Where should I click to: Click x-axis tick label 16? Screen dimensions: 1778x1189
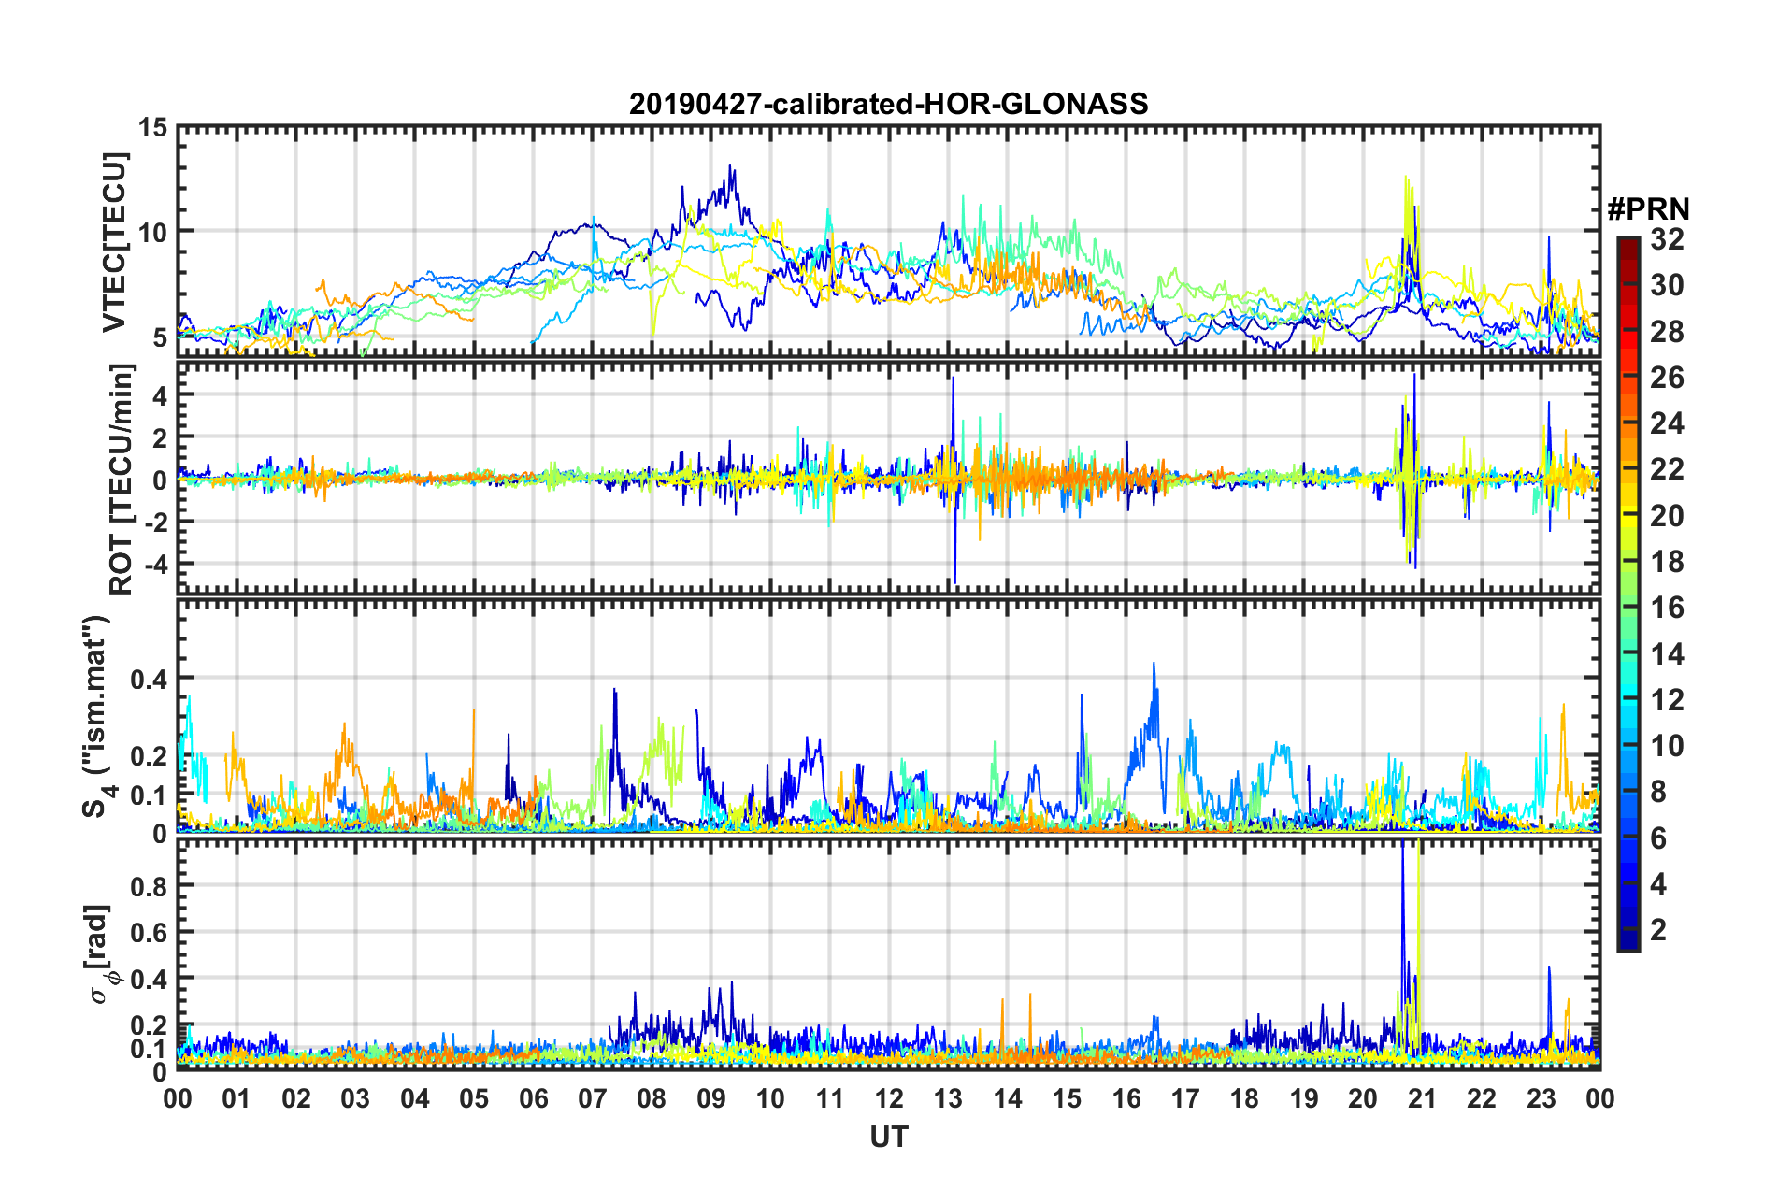pyautogui.click(x=1126, y=1098)
